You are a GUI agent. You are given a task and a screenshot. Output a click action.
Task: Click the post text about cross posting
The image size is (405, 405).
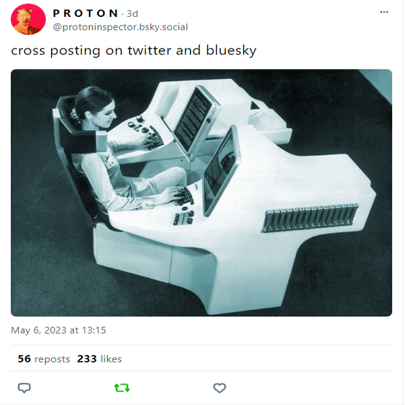point(133,51)
